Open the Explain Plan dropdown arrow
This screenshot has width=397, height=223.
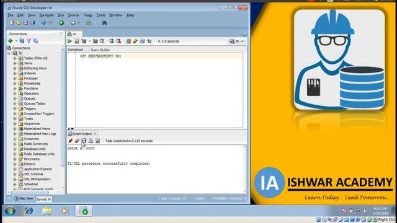[89, 42]
